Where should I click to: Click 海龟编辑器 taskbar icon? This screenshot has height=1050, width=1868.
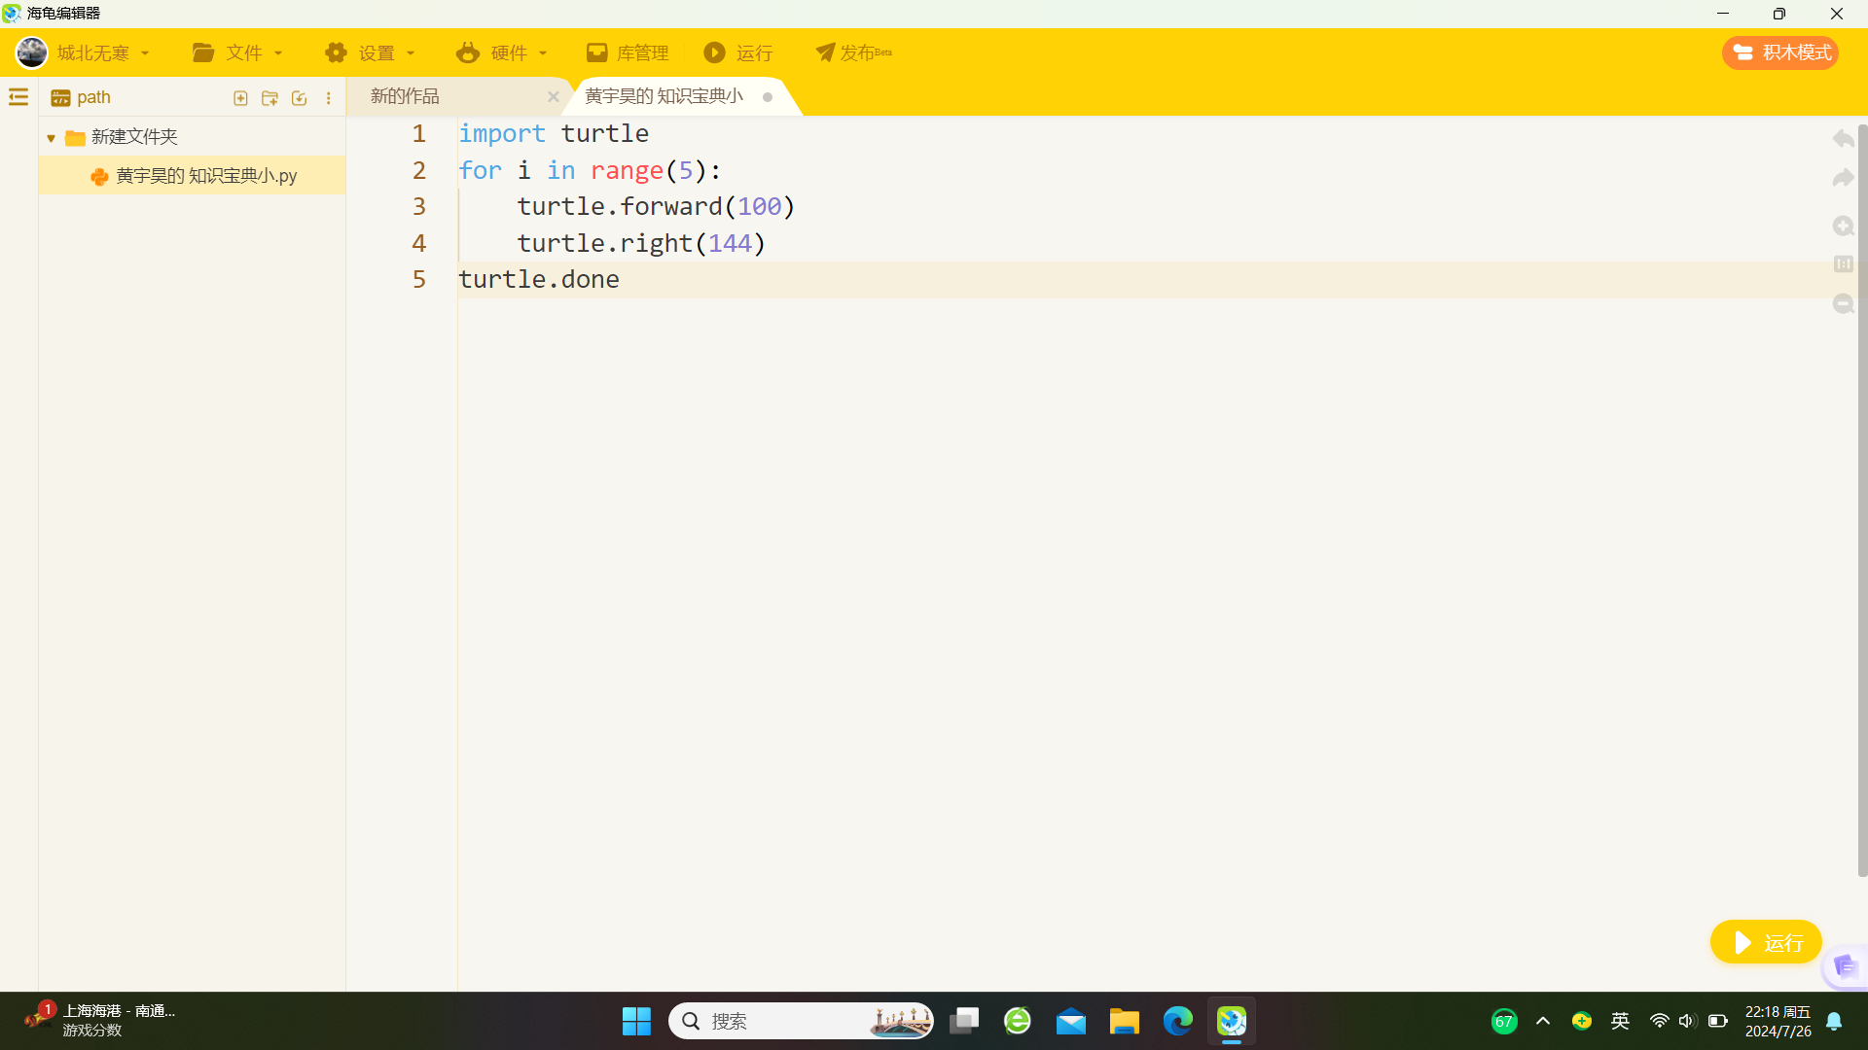[x=1232, y=1021]
